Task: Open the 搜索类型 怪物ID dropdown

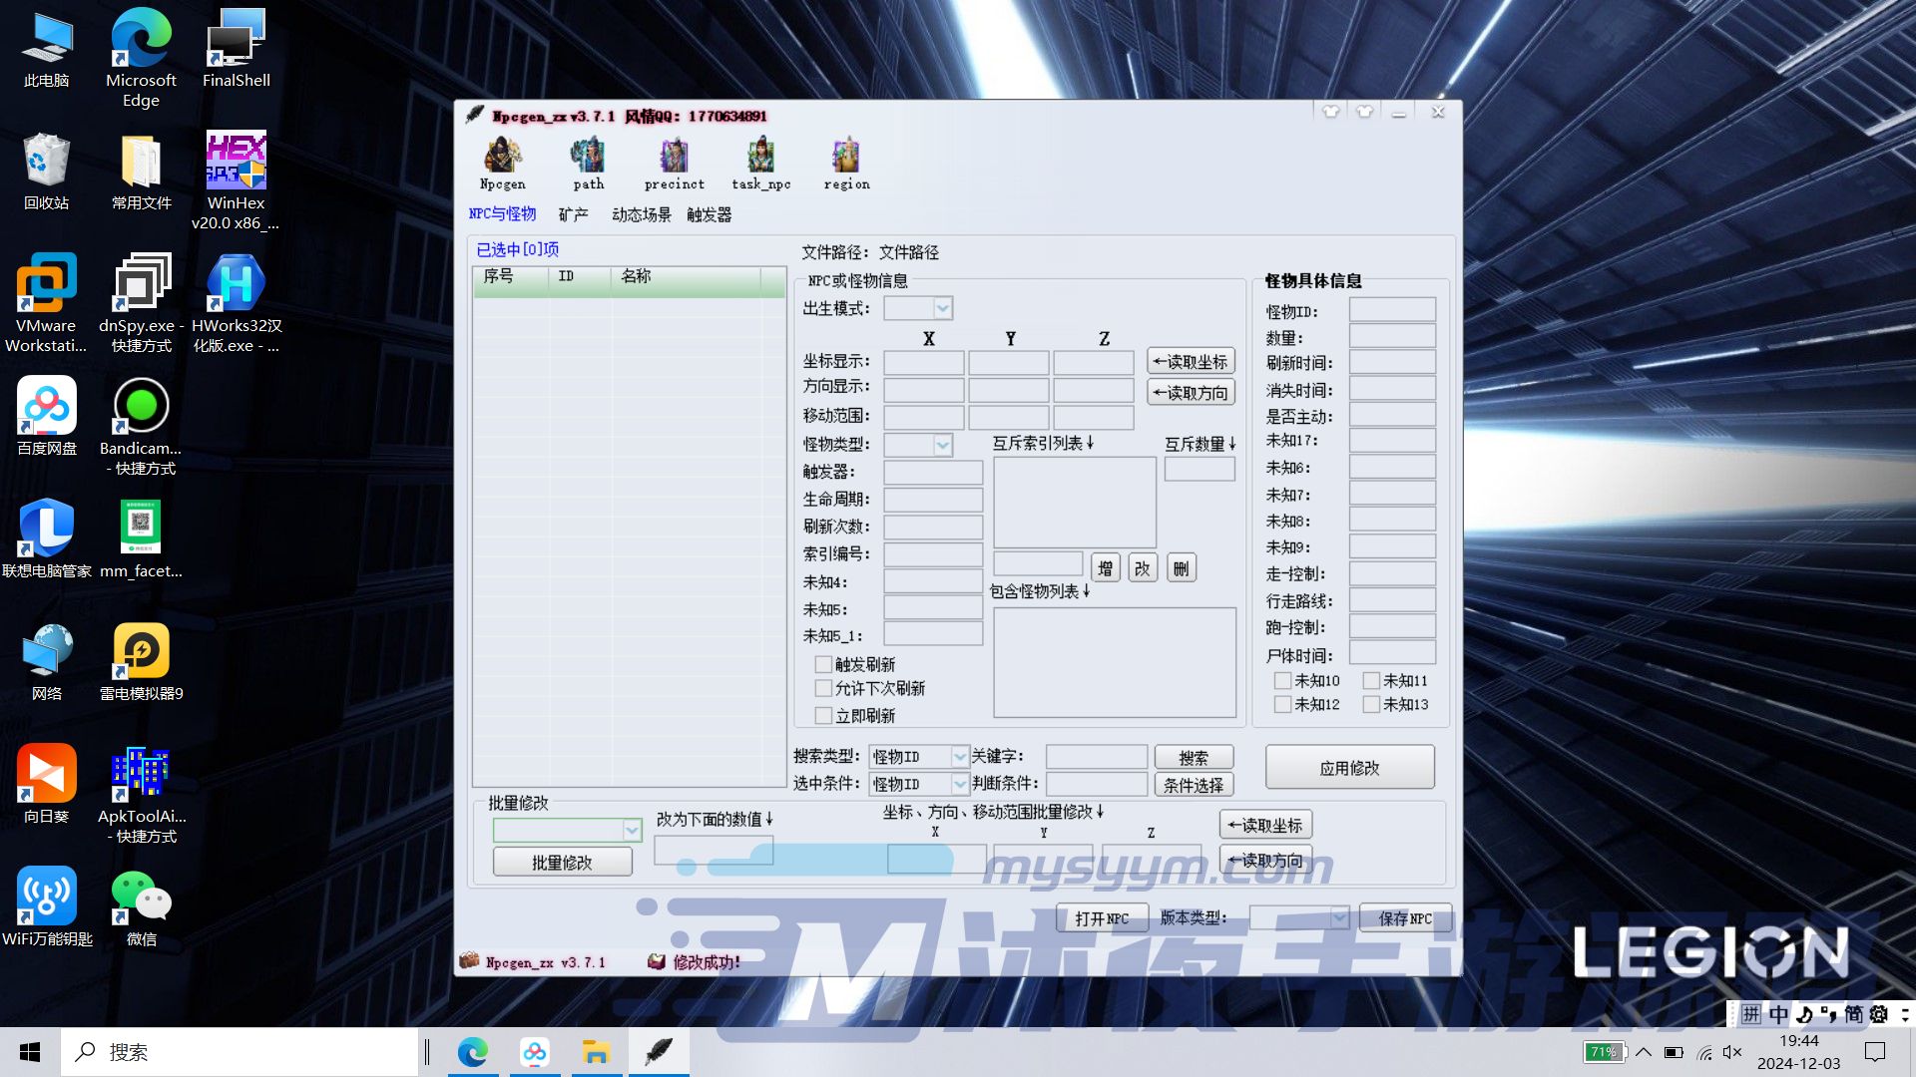Action: pos(959,756)
